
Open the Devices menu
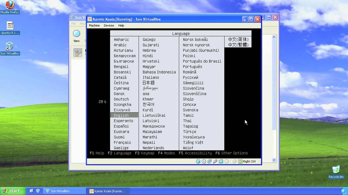[109, 26]
